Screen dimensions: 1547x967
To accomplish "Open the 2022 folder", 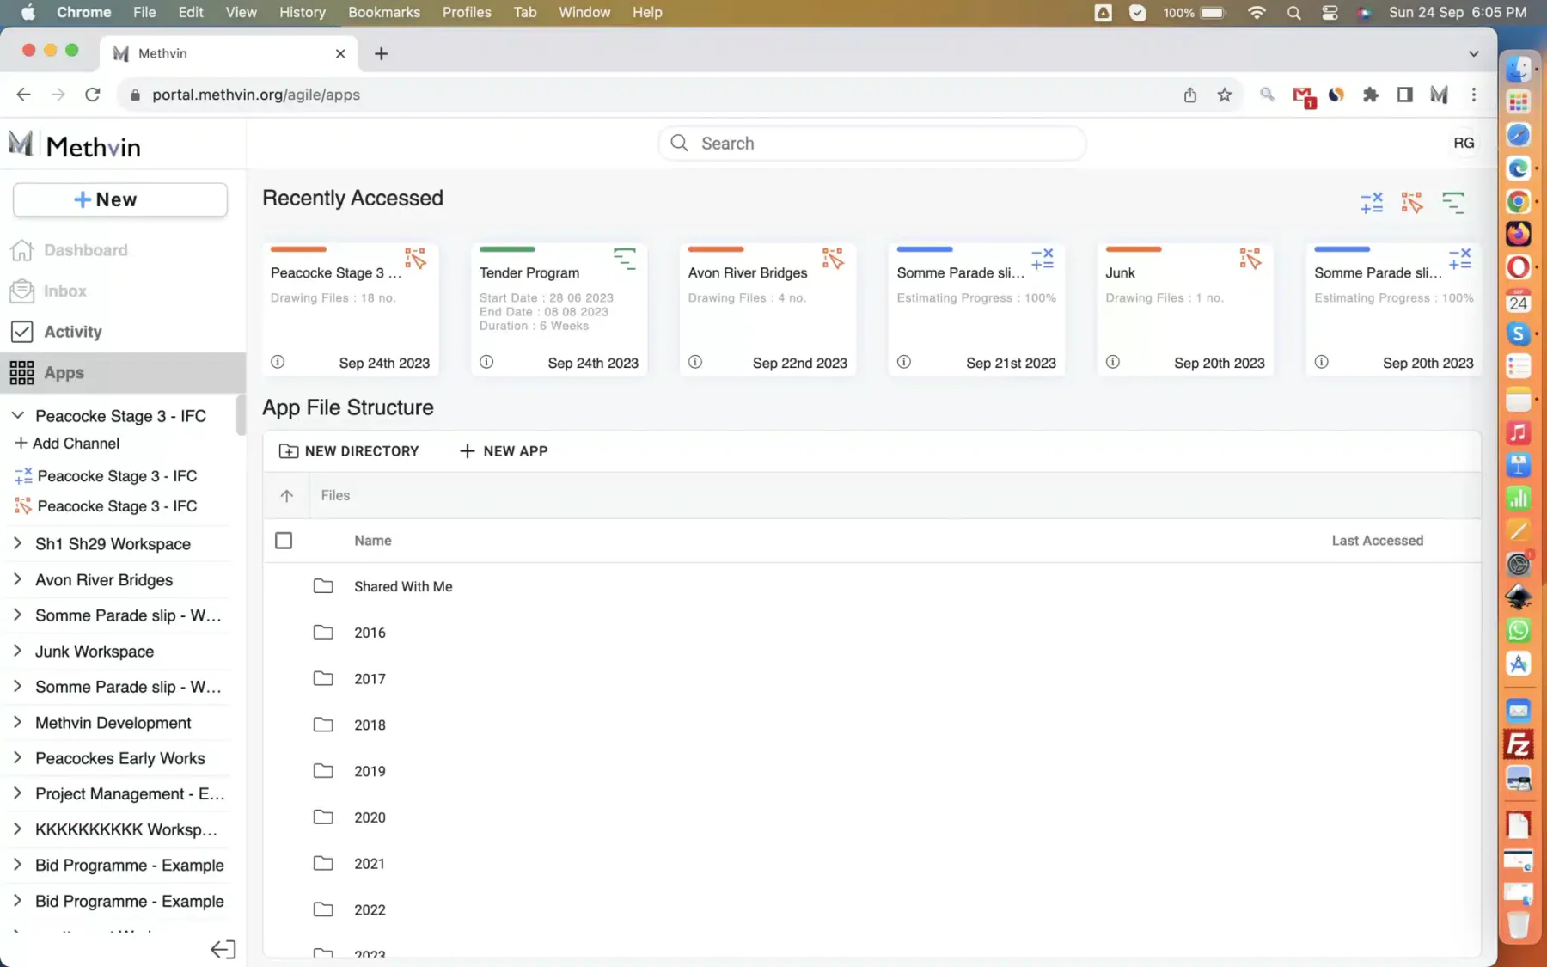I will pos(370,909).
